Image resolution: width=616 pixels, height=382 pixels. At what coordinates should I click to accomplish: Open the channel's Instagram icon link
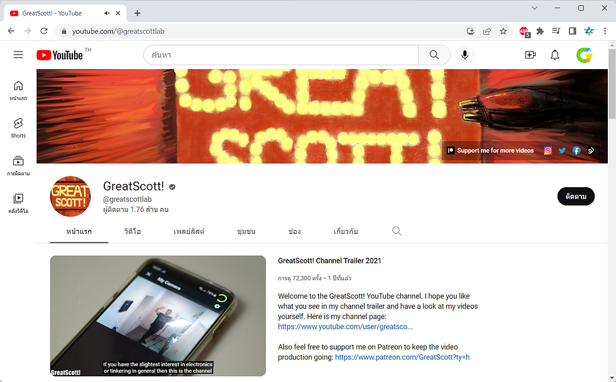pyautogui.click(x=547, y=150)
